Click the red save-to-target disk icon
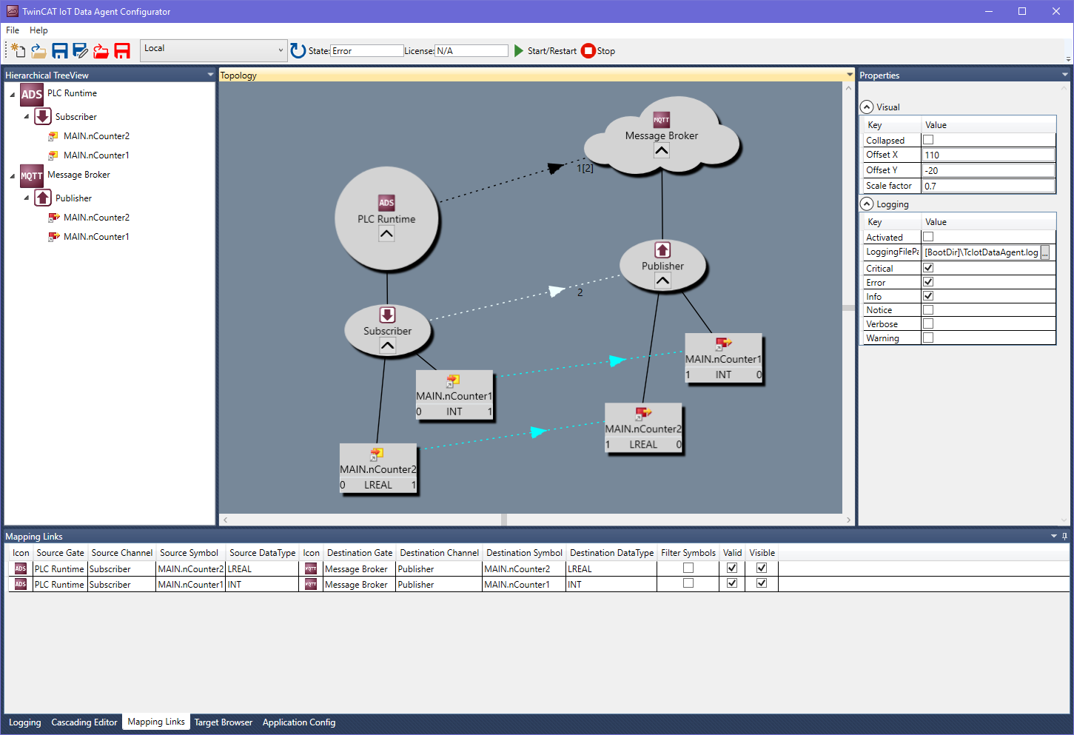Screen dimensions: 1074x735 point(122,51)
